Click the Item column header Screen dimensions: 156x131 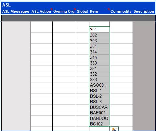[94, 11]
